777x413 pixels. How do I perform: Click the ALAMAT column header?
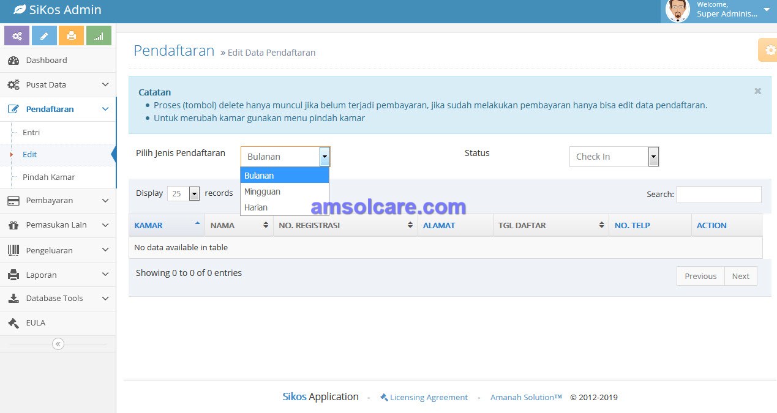(x=456, y=225)
